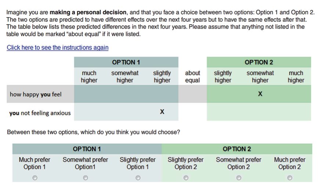Click the OPTION 1 header in the choice panel
The width and height of the screenshot is (322, 194).
(87, 149)
